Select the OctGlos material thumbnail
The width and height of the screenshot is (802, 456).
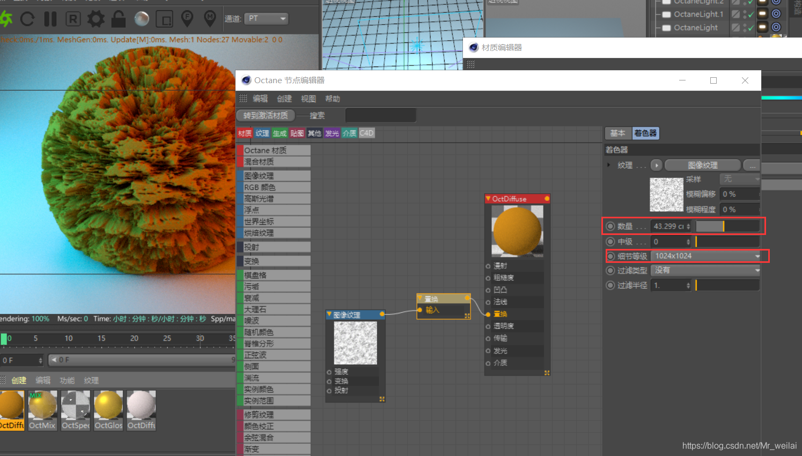108,410
